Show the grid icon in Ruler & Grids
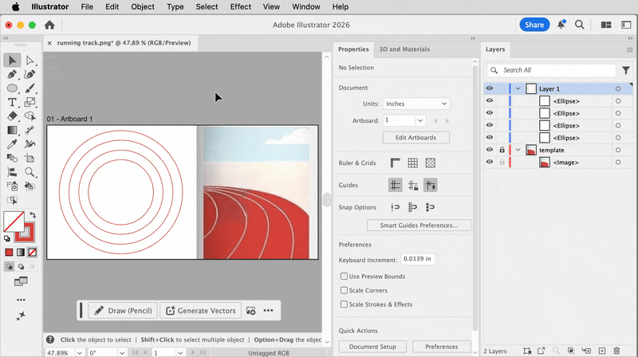 412,163
